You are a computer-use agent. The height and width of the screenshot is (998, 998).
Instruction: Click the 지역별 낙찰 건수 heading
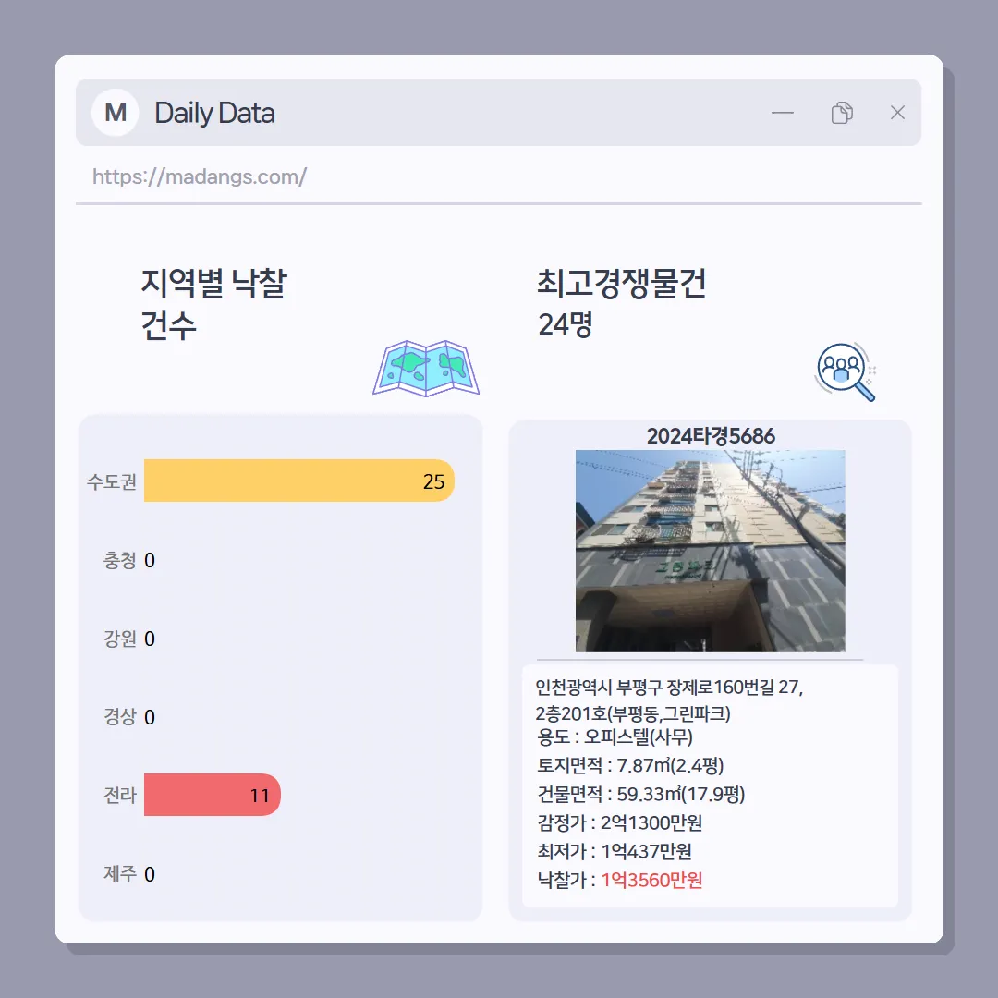213,304
